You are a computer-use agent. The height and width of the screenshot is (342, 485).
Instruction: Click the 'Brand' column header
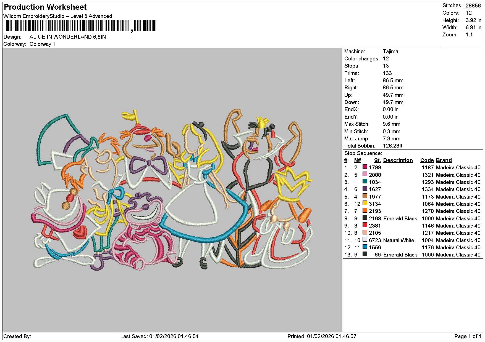coord(444,161)
